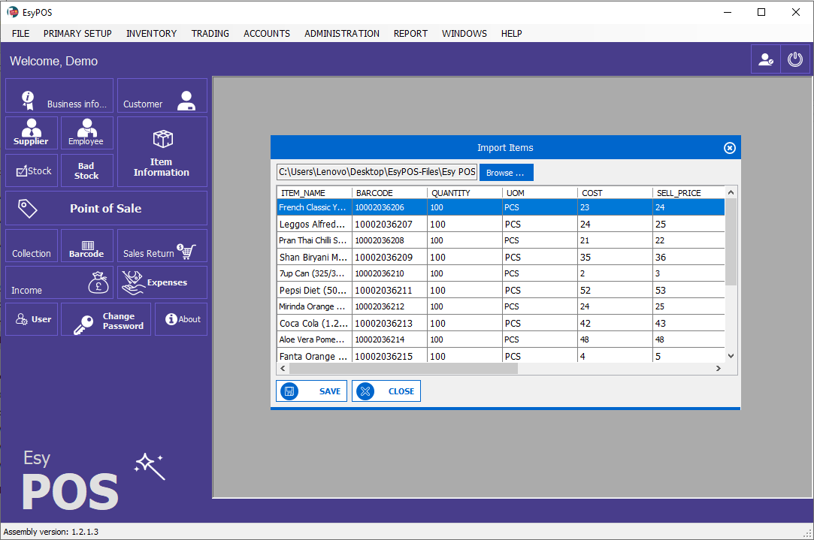Select the French Classic Y... row

coord(501,207)
